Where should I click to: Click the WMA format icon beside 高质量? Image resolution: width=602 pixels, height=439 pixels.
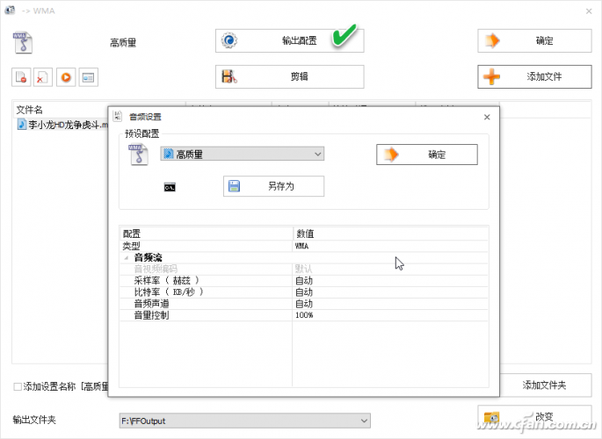click(x=23, y=42)
